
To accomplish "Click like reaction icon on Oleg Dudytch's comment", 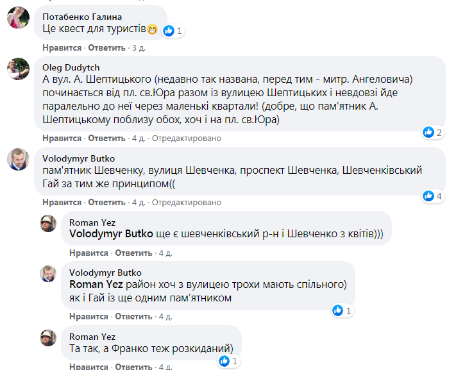I will click(428, 133).
